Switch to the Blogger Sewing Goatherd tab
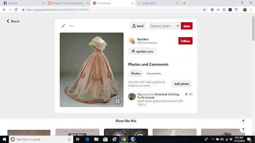 (x=68, y=3)
